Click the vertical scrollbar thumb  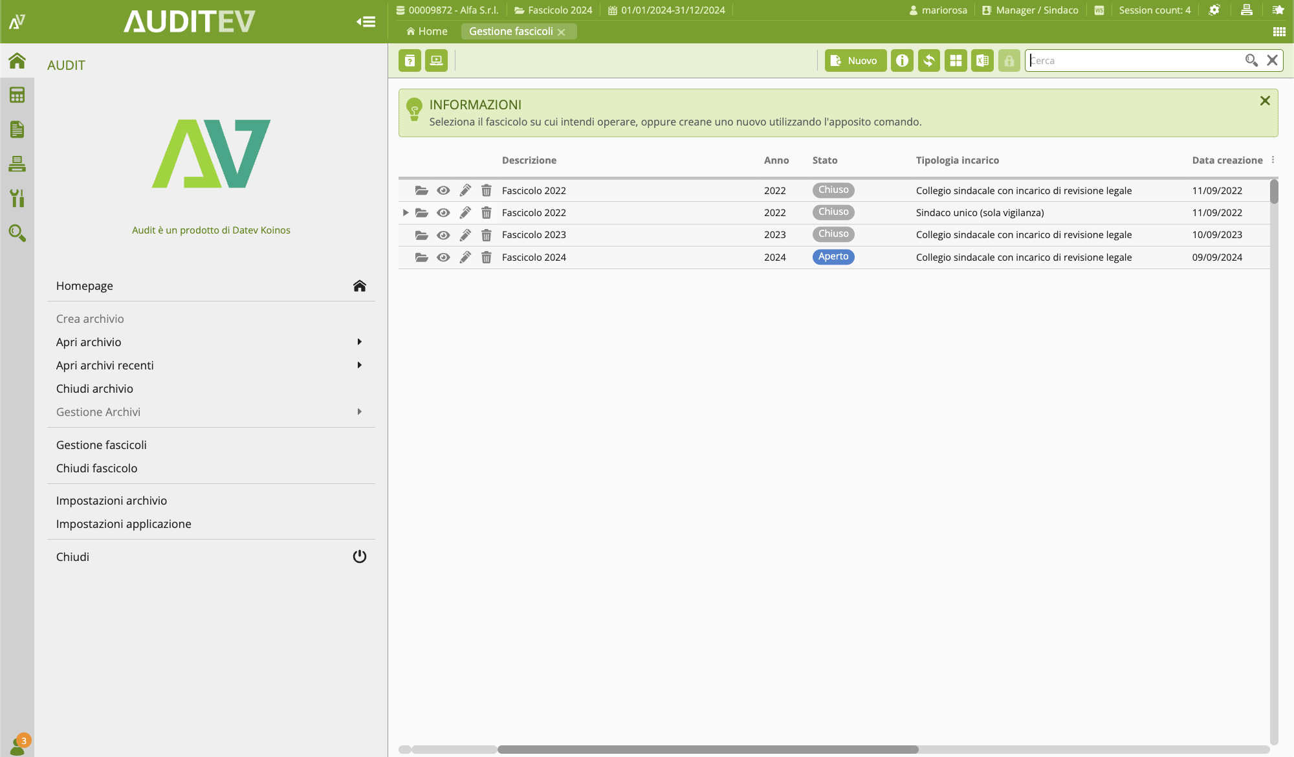point(1274,191)
